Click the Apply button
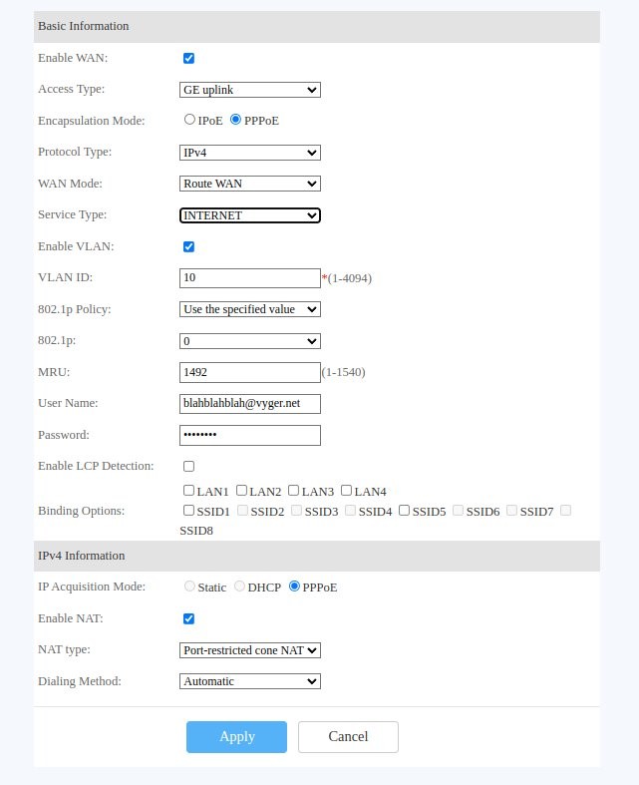 pos(236,737)
